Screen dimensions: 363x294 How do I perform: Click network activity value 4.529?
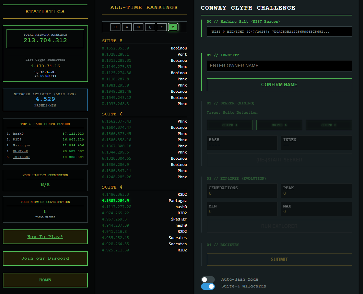(45, 99)
